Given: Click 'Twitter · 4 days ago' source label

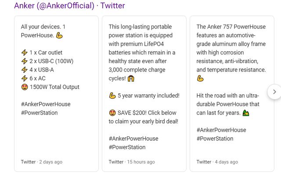Looking at the screenshot, I should [x=217, y=162].
